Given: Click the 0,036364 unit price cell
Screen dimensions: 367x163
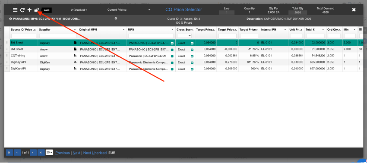Looking at the screenshot, I should (x=297, y=56).
